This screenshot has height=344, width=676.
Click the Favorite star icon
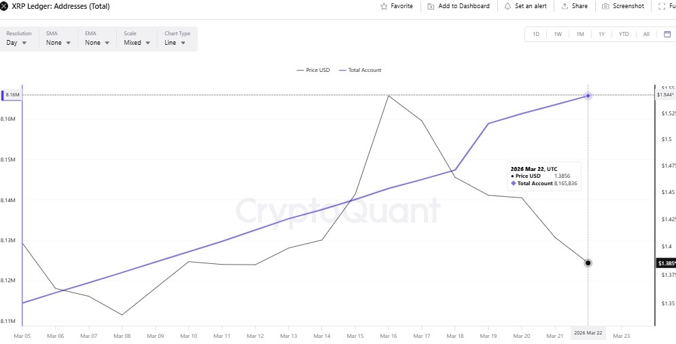[384, 6]
